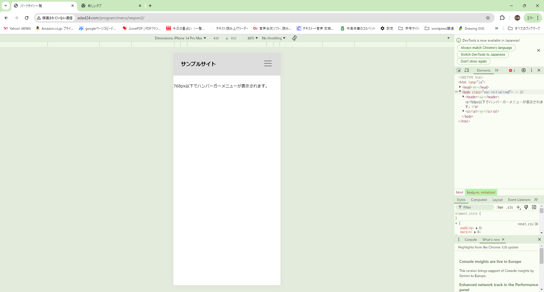Click Don't show again button
The height and width of the screenshot is (292, 544).
(x=473, y=61)
